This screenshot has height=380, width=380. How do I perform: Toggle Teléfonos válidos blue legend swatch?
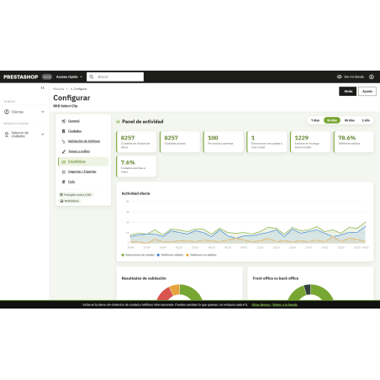pyautogui.click(x=158, y=255)
